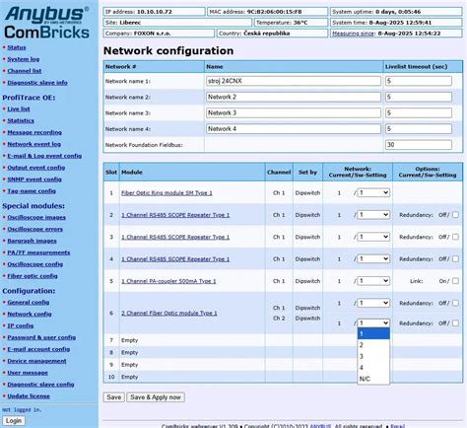Click Foundation Fieldbus livelist timeout field
The width and height of the screenshot is (467, 428).
coord(419,145)
